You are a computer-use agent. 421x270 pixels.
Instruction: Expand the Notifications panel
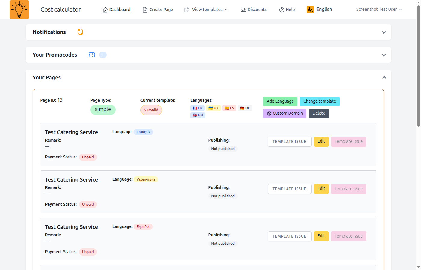coord(384,32)
